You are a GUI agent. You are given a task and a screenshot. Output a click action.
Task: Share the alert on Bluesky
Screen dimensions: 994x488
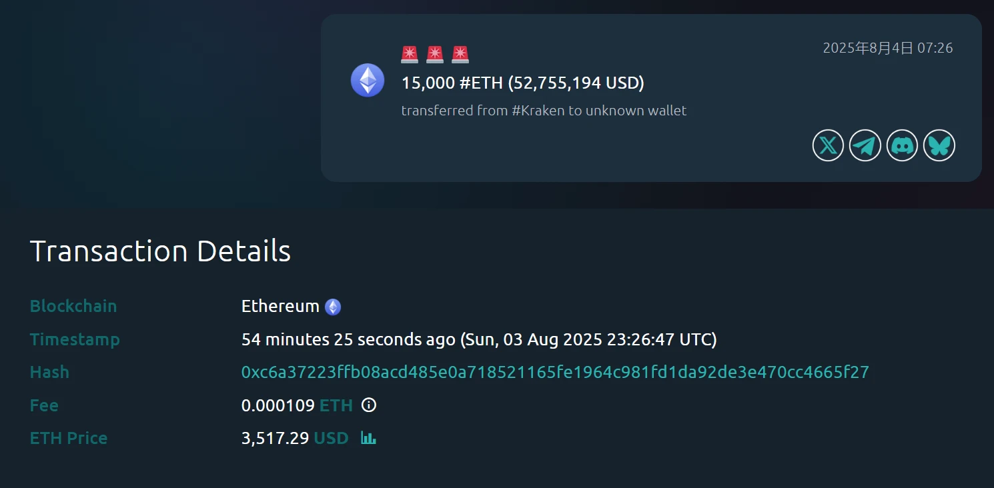(939, 145)
